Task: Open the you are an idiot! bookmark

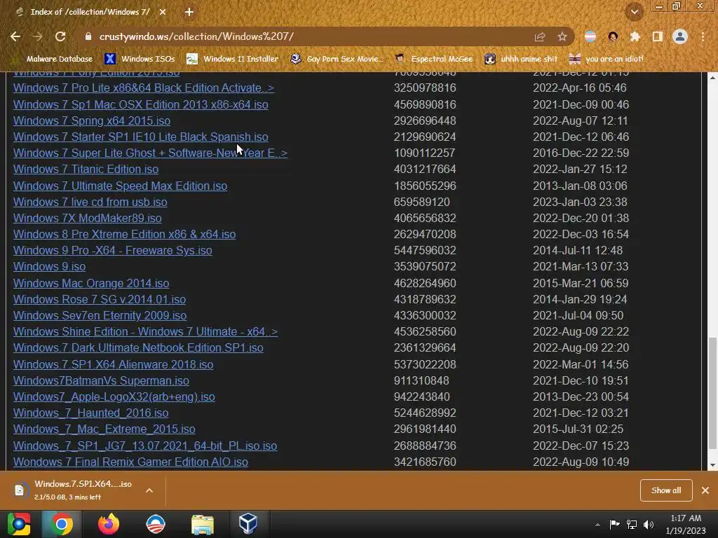Action: pos(607,59)
